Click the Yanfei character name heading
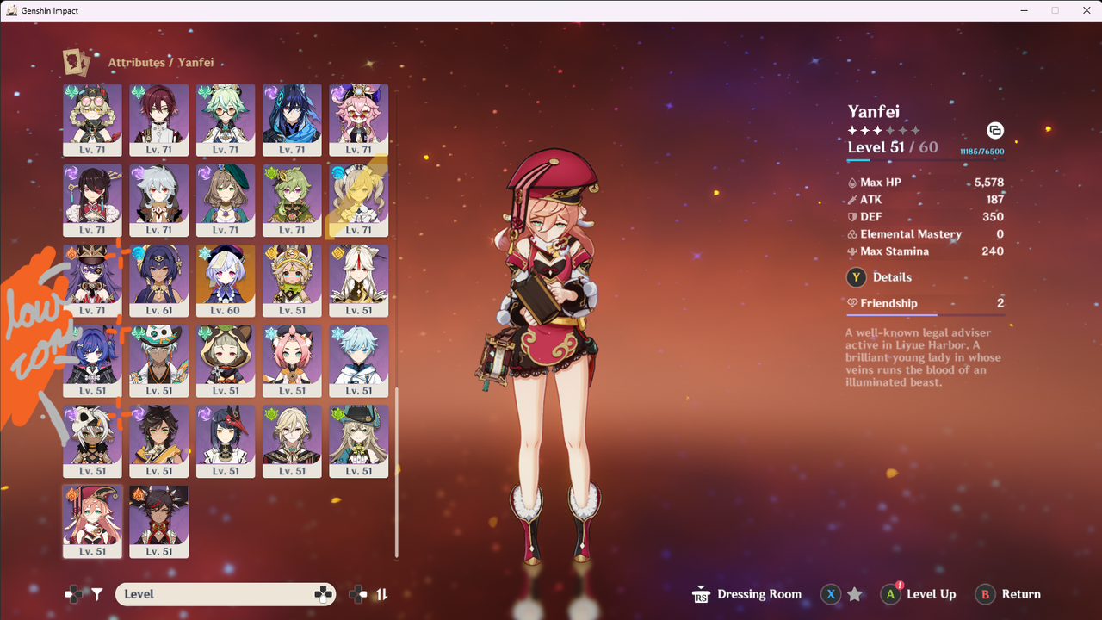Image resolution: width=1102 pixels, height=620 pixels. click(x=873, y=111)
